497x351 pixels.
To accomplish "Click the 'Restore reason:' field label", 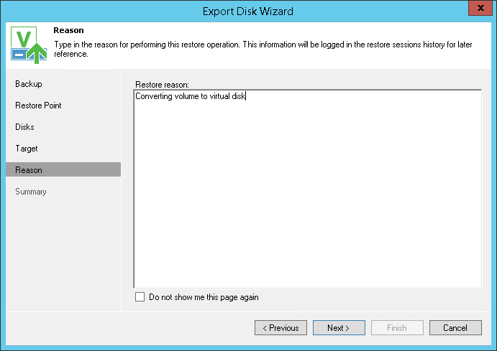I will pyautogui.click(x=161, y=84).
